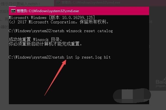Click the second C:\Windows\system32> prompt

pyautogui.click(x=31, y=57)
